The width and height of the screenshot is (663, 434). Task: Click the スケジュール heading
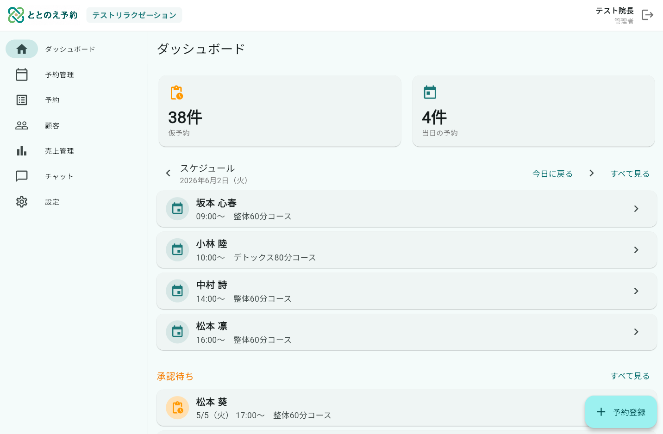tap(207, 168)
